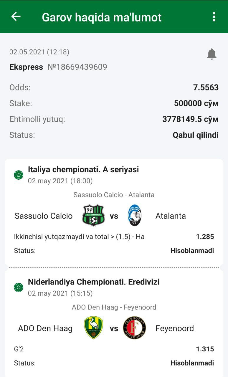Open the three-dot overflow menu
The image size is (228, 377).
tap(214, 17)
